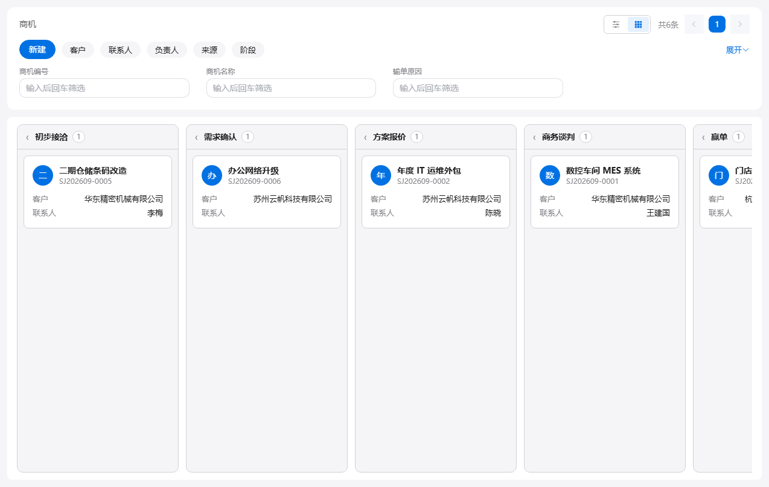Switch to list view toggle icon
The height and width of the screenshot is (487, 769).
[x=616, y=24]
